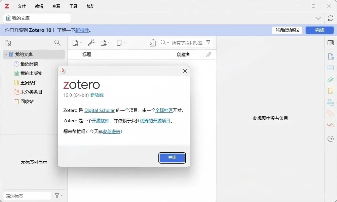Open the 工具 menu

pyautogui.click(x=73, y=6)
